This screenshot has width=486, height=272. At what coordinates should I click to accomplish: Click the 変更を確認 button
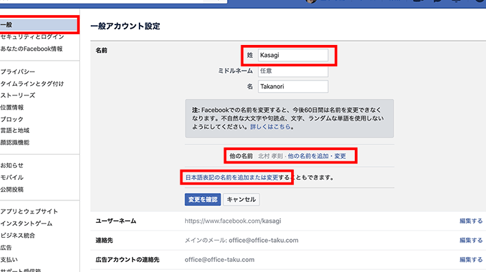coord(203,200)
